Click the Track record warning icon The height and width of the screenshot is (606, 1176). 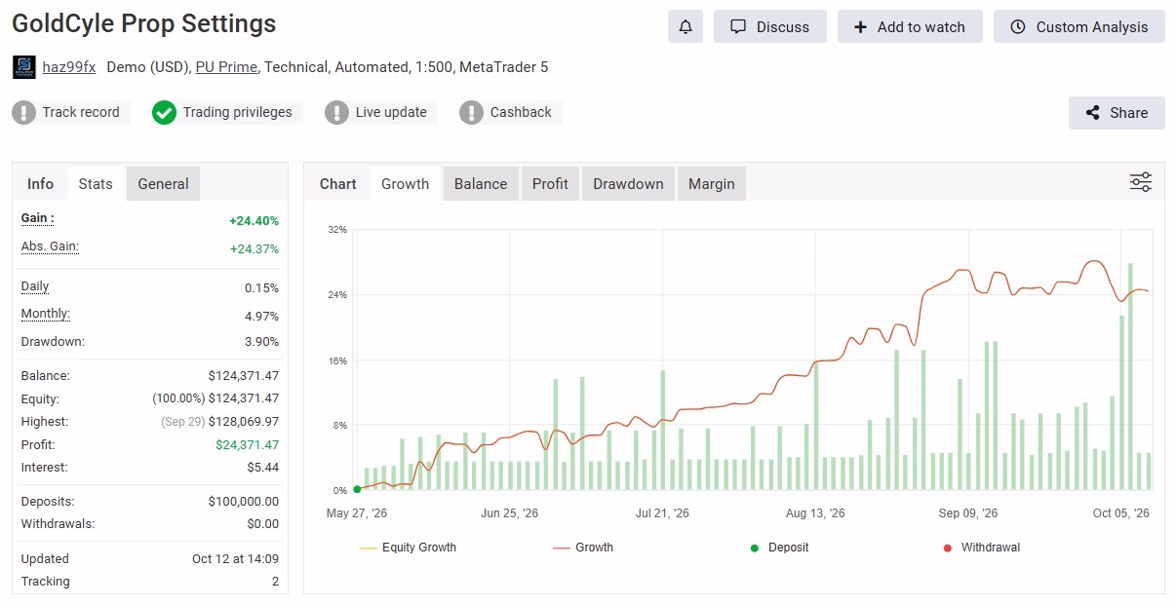(x=24, y=112)
